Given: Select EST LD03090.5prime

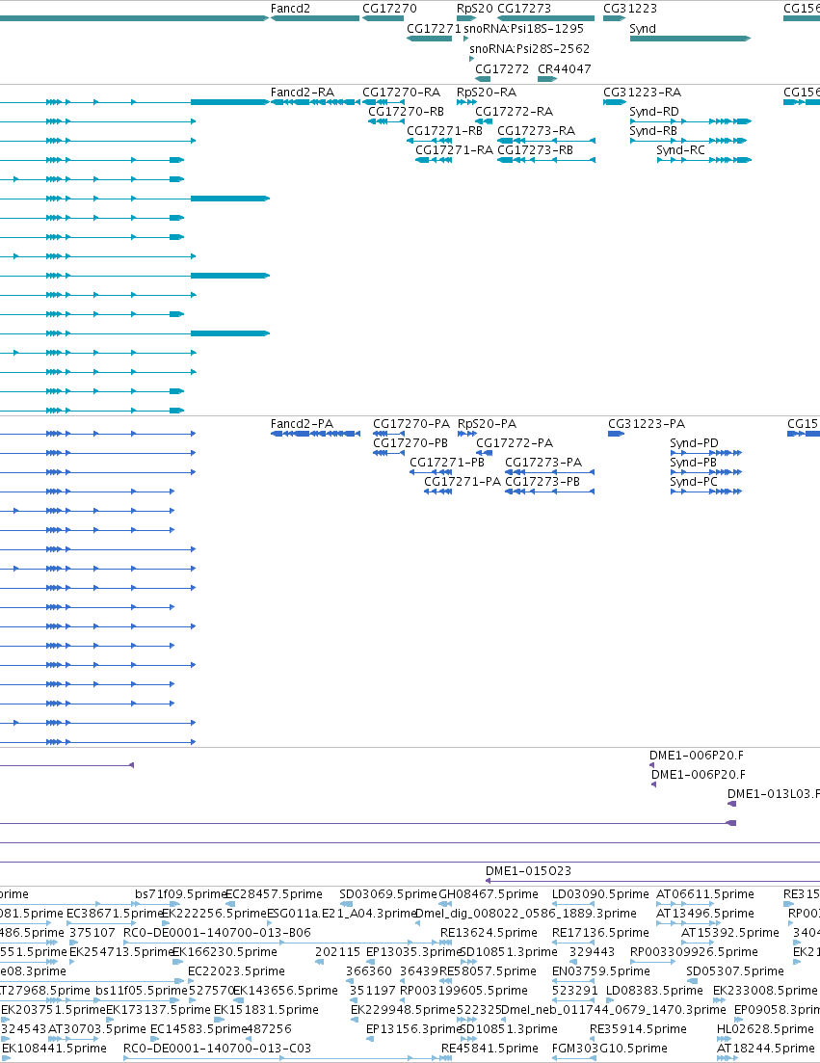Looking at the screenshot, I should [600, 894].
